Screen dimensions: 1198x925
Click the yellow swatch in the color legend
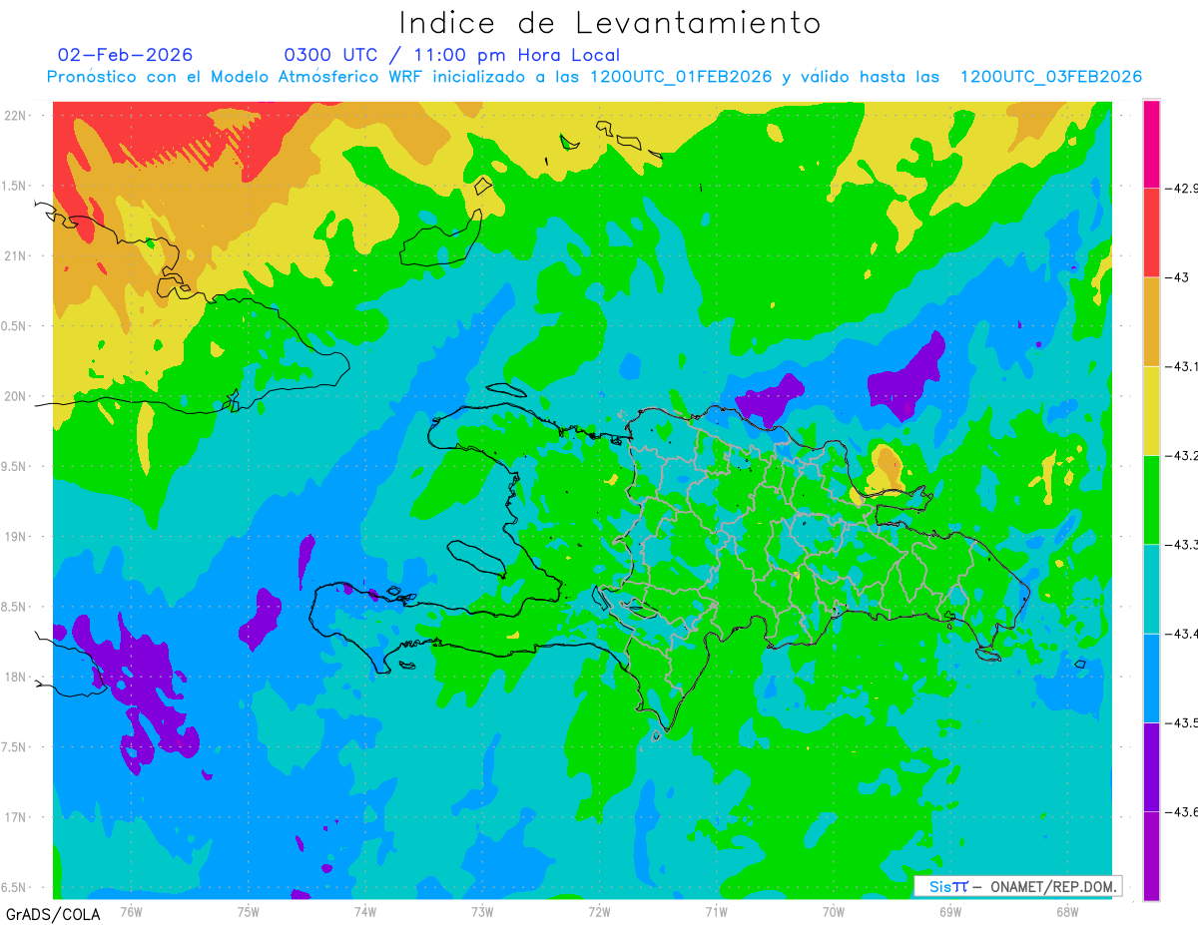pos(1151,410)
